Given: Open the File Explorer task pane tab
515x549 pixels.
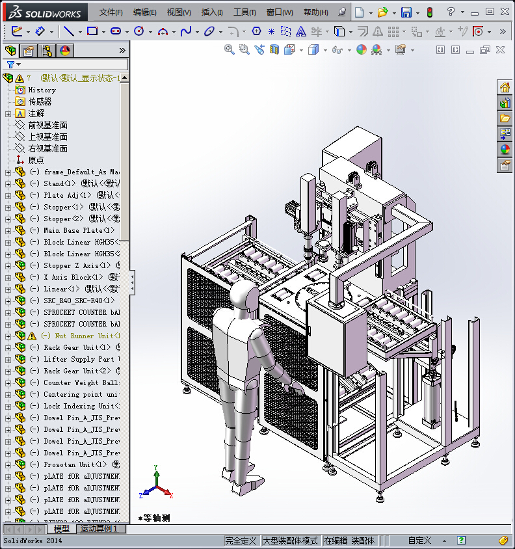Looking at the screenshot, I should (505, 118).
